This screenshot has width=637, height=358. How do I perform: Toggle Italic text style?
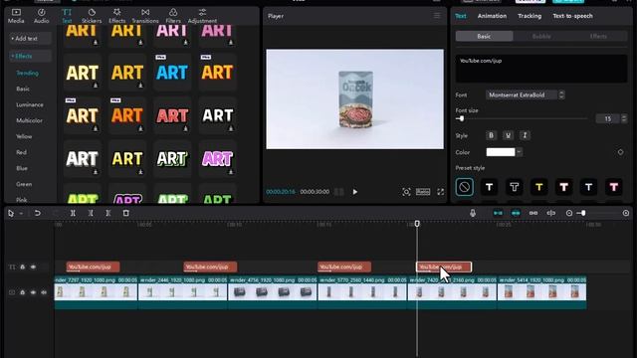point(525,135)
